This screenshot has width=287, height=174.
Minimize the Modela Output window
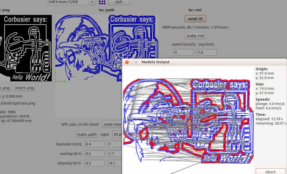[132, 62]
